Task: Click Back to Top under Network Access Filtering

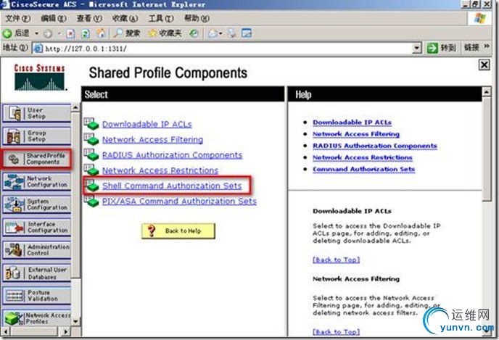Action: point(336,332)
